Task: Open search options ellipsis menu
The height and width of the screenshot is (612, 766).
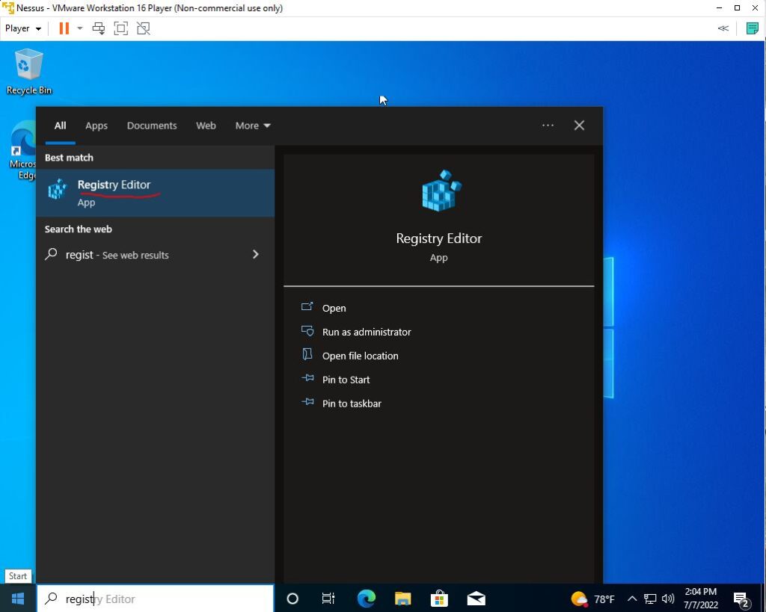Action: point(548,126)
